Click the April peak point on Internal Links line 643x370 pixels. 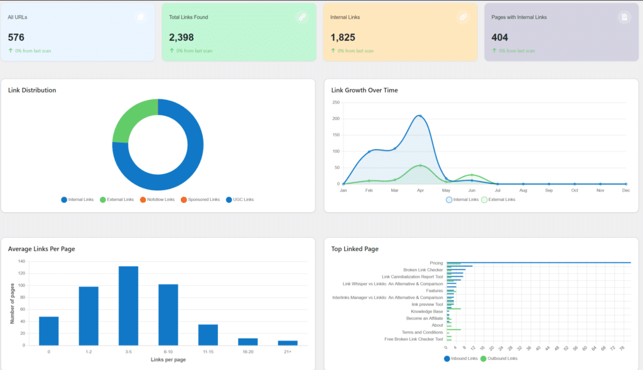click(420, 116)
